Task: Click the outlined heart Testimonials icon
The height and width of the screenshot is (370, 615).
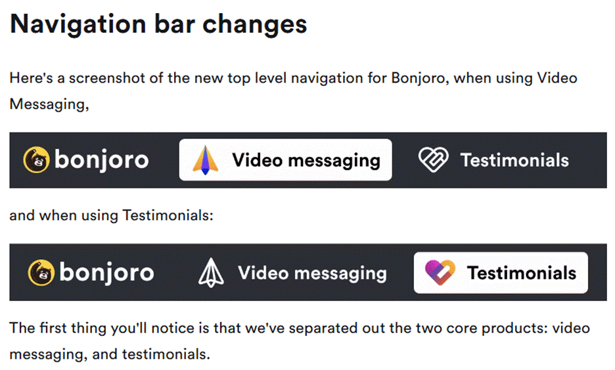Action: (433, 159)
